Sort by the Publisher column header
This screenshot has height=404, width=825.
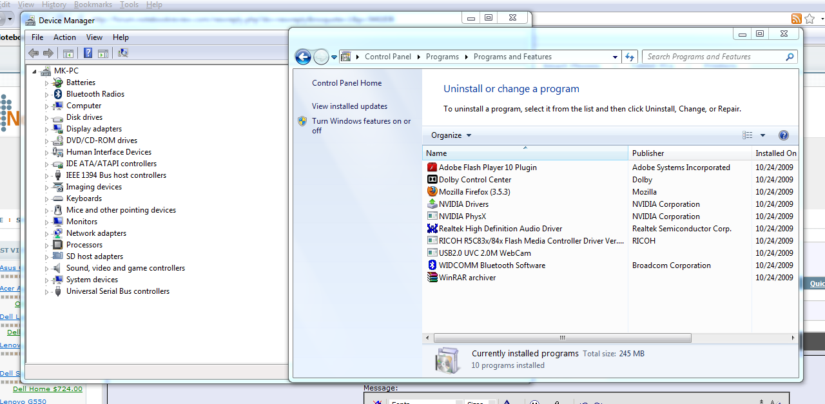tap(690, 153)
